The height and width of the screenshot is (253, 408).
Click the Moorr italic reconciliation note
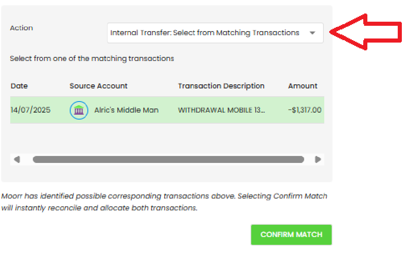click(x=164, y=202)
